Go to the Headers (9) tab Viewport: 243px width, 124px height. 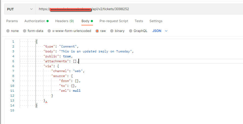(65, 21)
